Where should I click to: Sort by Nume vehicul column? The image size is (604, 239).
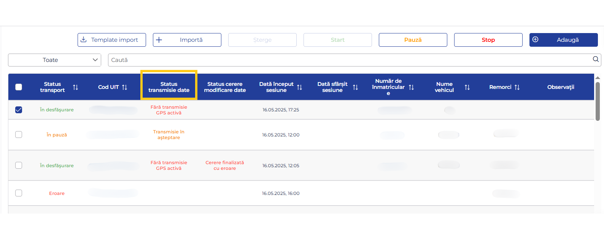(467, 87)
